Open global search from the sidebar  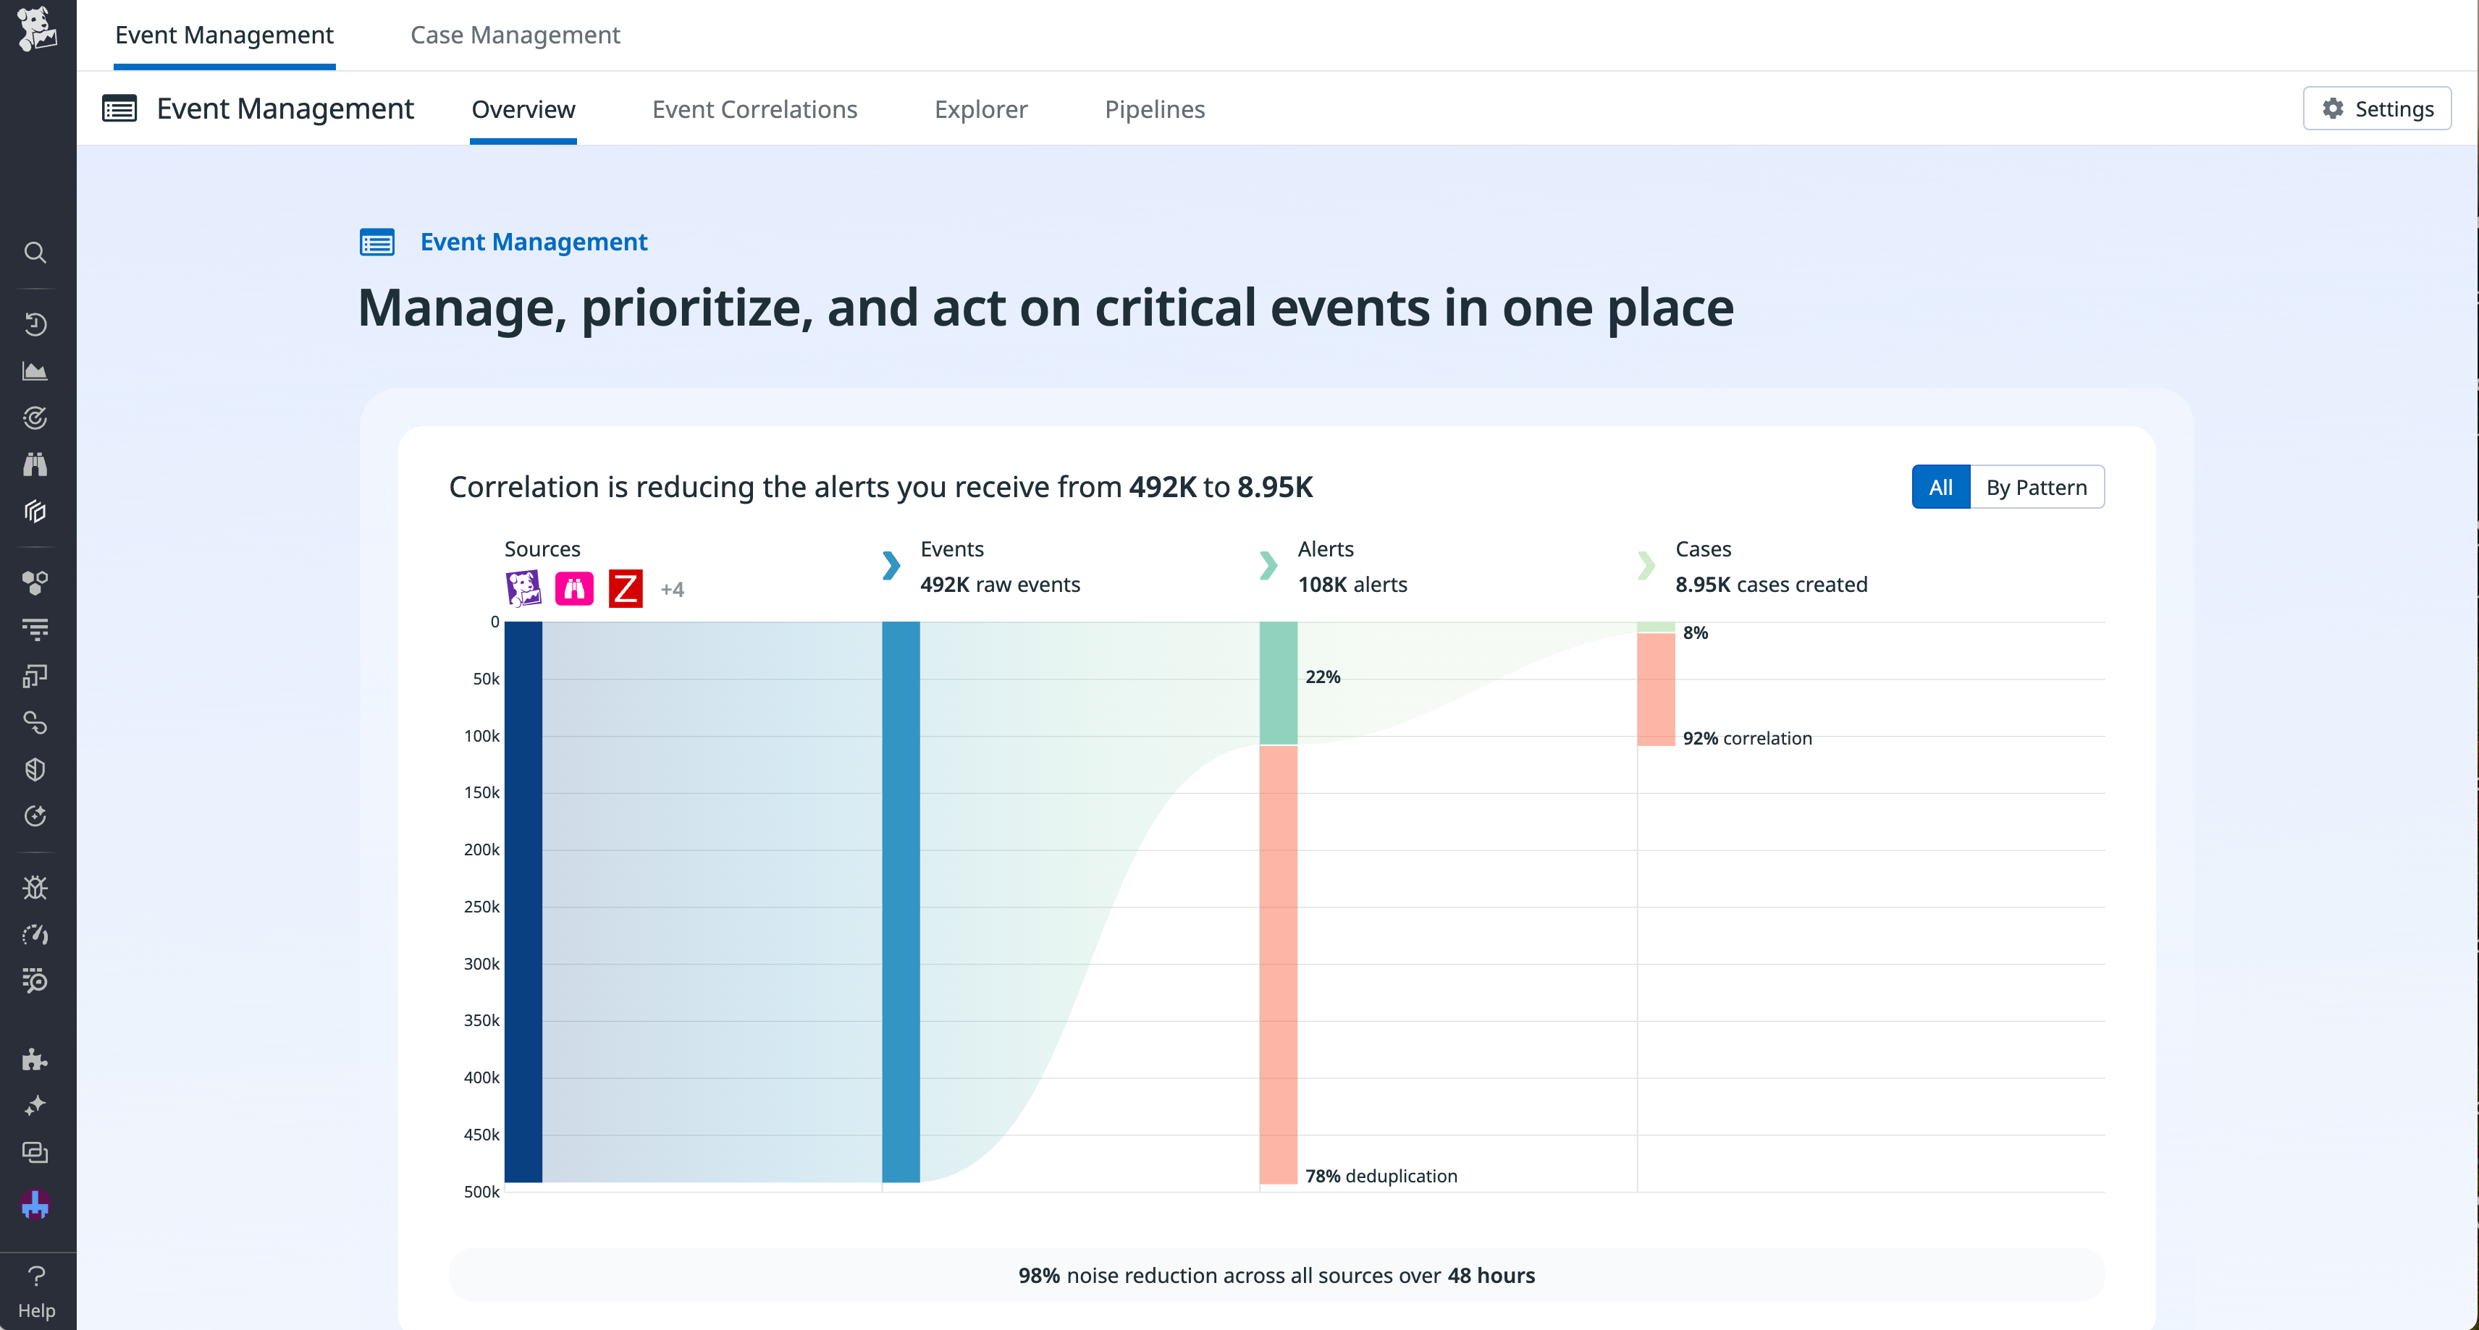[x=35, y=252]
